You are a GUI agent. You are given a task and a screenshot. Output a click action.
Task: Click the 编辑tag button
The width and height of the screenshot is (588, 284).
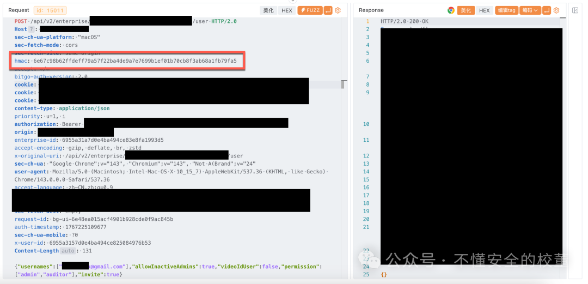tap(506, 10)
